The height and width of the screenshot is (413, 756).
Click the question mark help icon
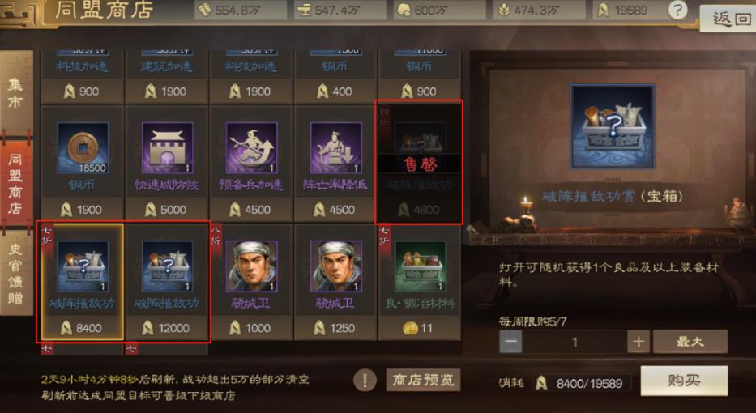click(x=677, y=10)
